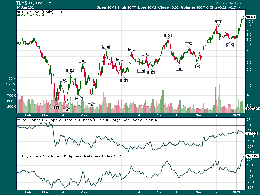
Task: Click the large red December volume spike bar
Action: click(220, 98)
